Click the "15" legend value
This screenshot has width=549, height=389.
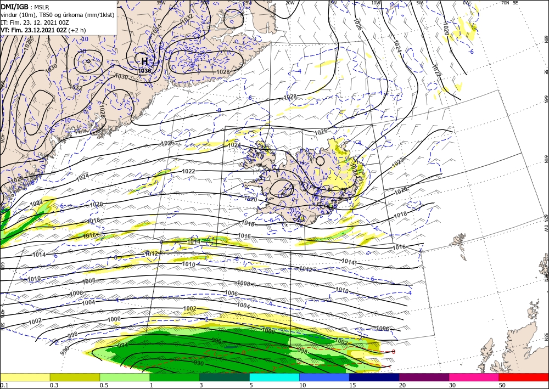click(352, 385)
